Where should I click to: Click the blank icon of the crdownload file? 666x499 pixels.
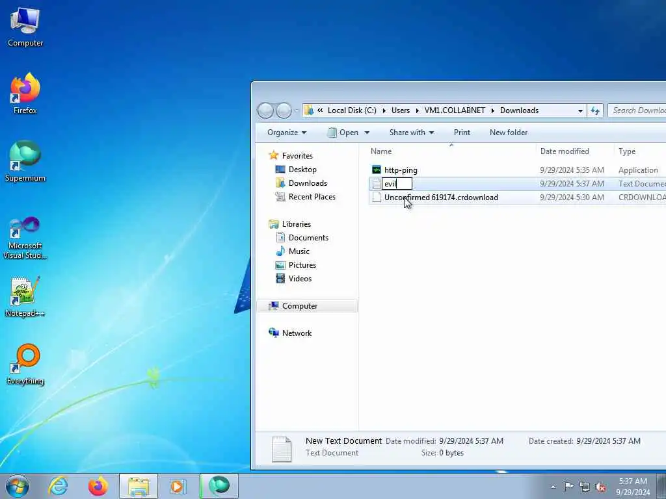(377, 198)
